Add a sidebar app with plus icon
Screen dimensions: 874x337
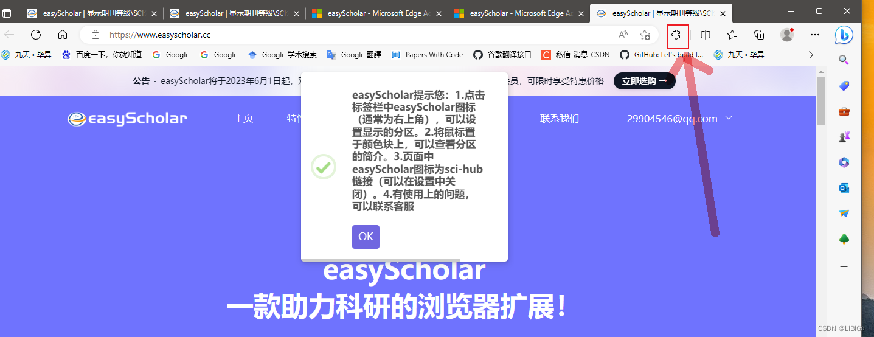pos(844,266)
